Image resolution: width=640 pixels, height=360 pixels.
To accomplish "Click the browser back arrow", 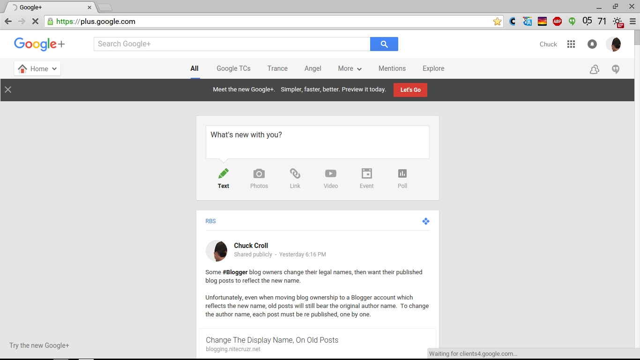I will point(8,21).
